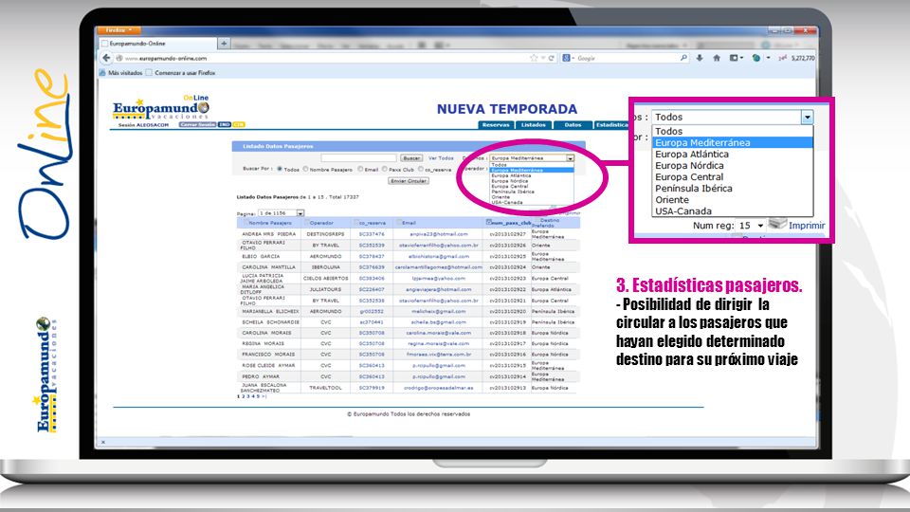Open the Listados tab

tap(534, 125)
